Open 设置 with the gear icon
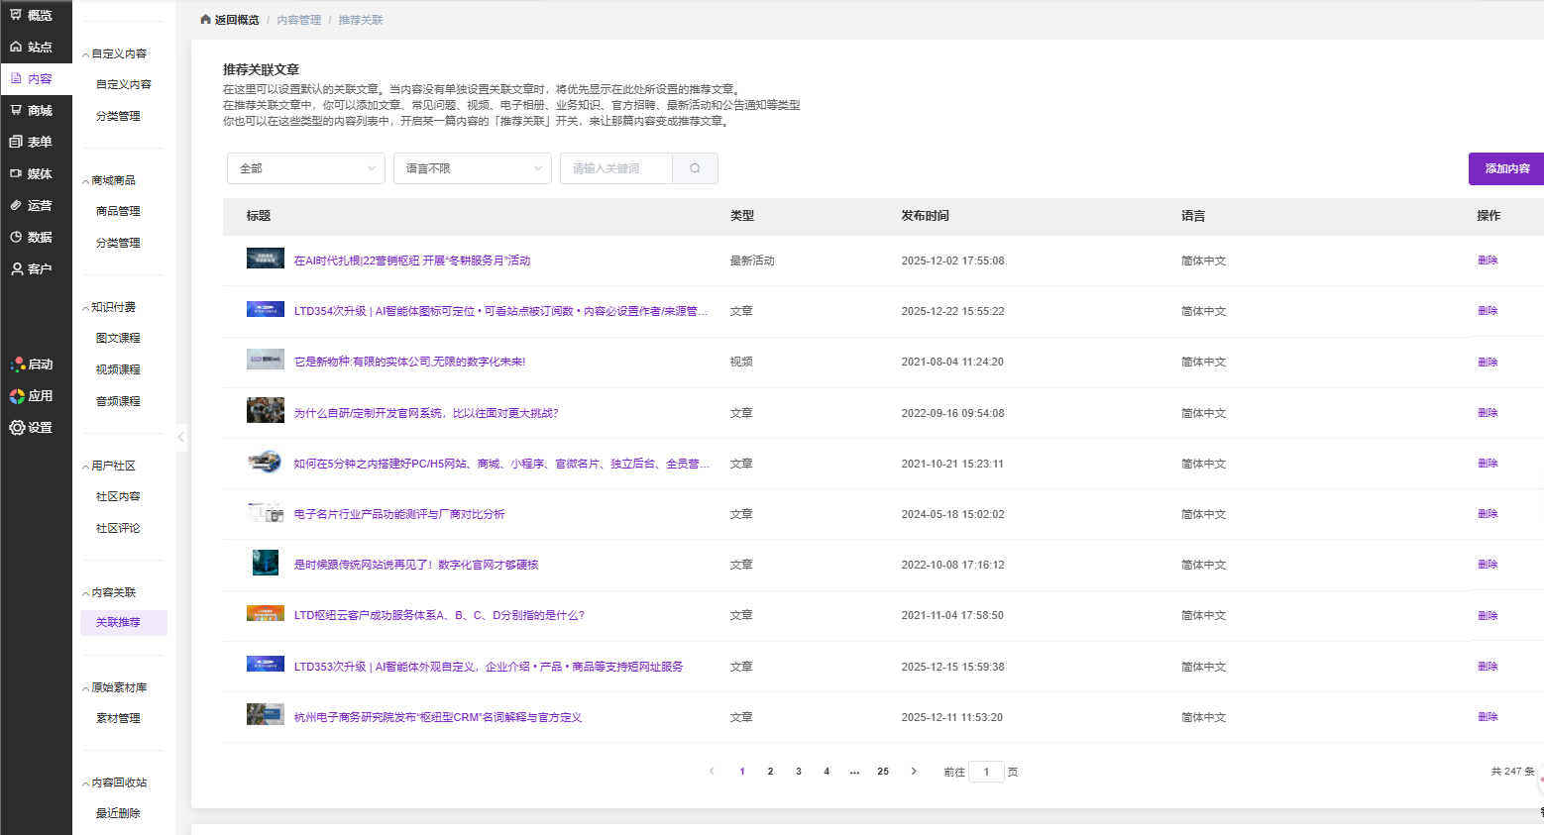This screenshot has width=1544, height=835. [x=31, y=428]
